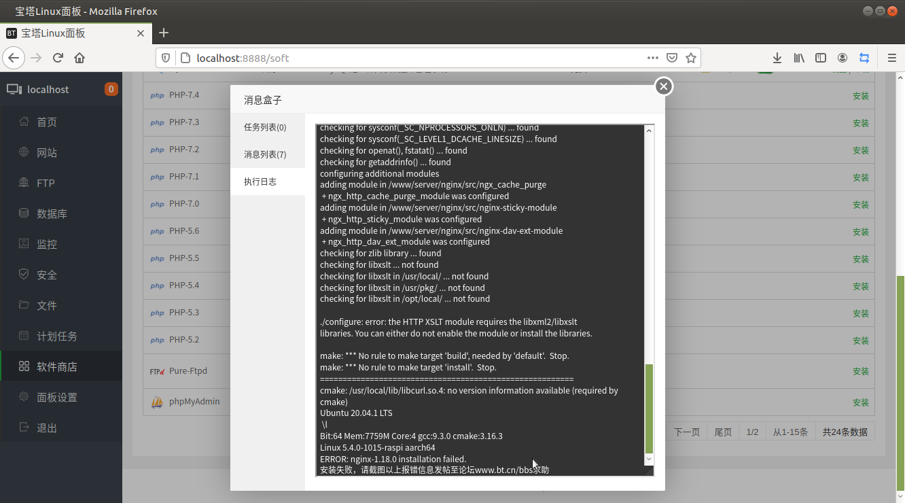Click the site information shield icon
Image resolution: width=905 pixels, height=503 pixels.
pyautogui.click(x=166, y=58)
